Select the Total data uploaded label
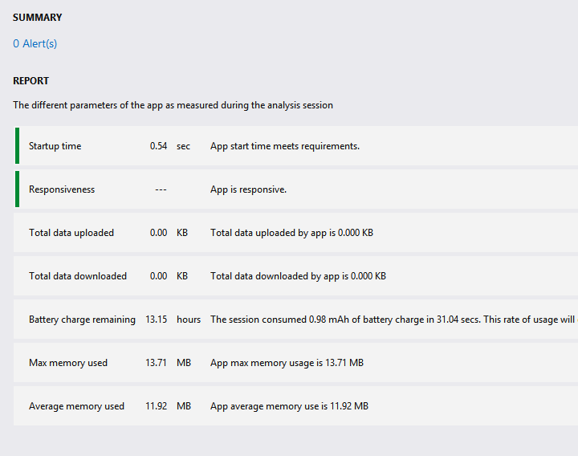Viewport: 578px width, 456px height. [x=71, y=233]
